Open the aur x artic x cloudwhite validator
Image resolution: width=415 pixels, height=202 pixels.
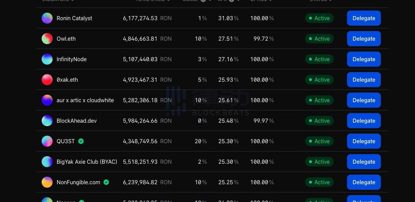tap(85, 100)
